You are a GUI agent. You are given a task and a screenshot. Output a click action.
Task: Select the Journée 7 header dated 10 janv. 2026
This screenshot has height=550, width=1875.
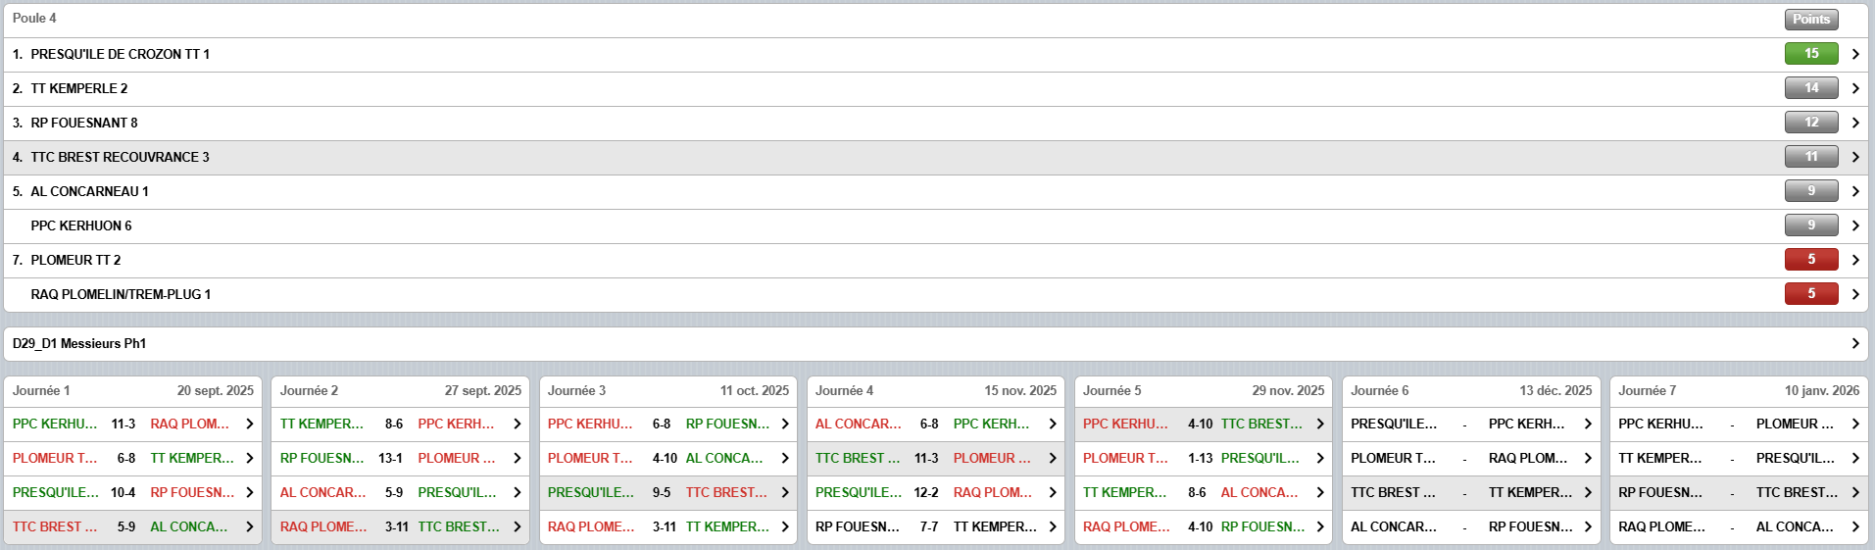click(x=1738, y=390)
